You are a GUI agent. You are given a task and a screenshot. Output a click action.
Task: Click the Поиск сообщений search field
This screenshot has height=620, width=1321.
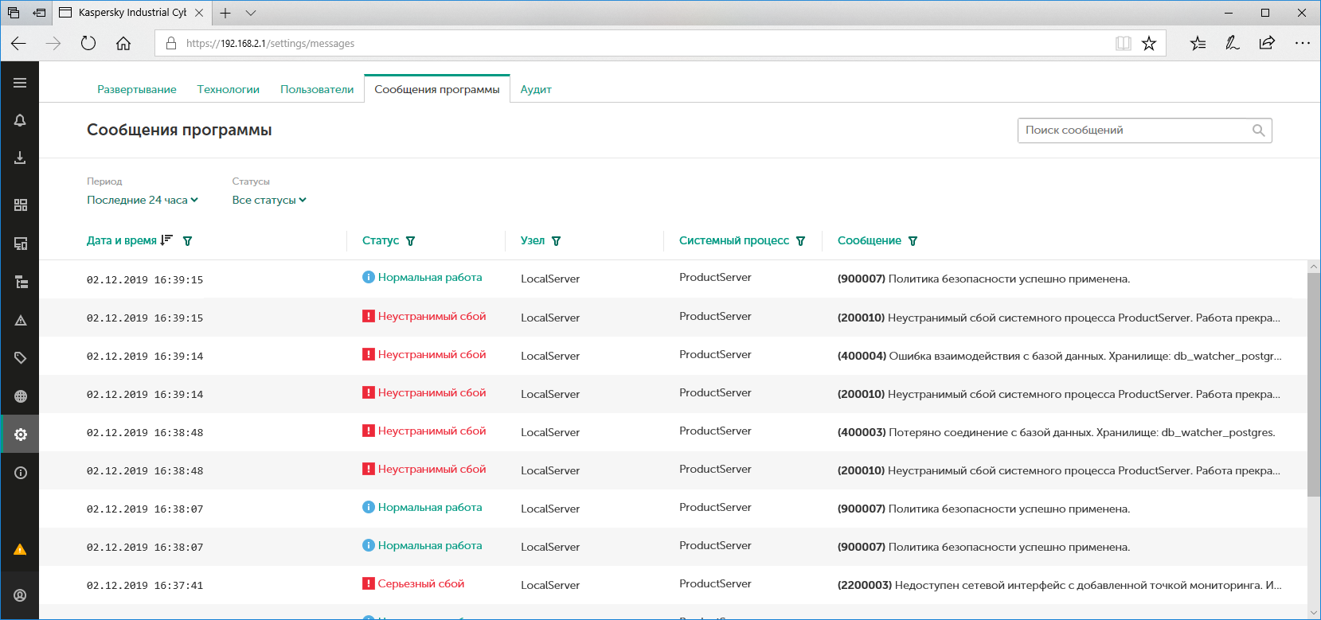point(1135,131)
